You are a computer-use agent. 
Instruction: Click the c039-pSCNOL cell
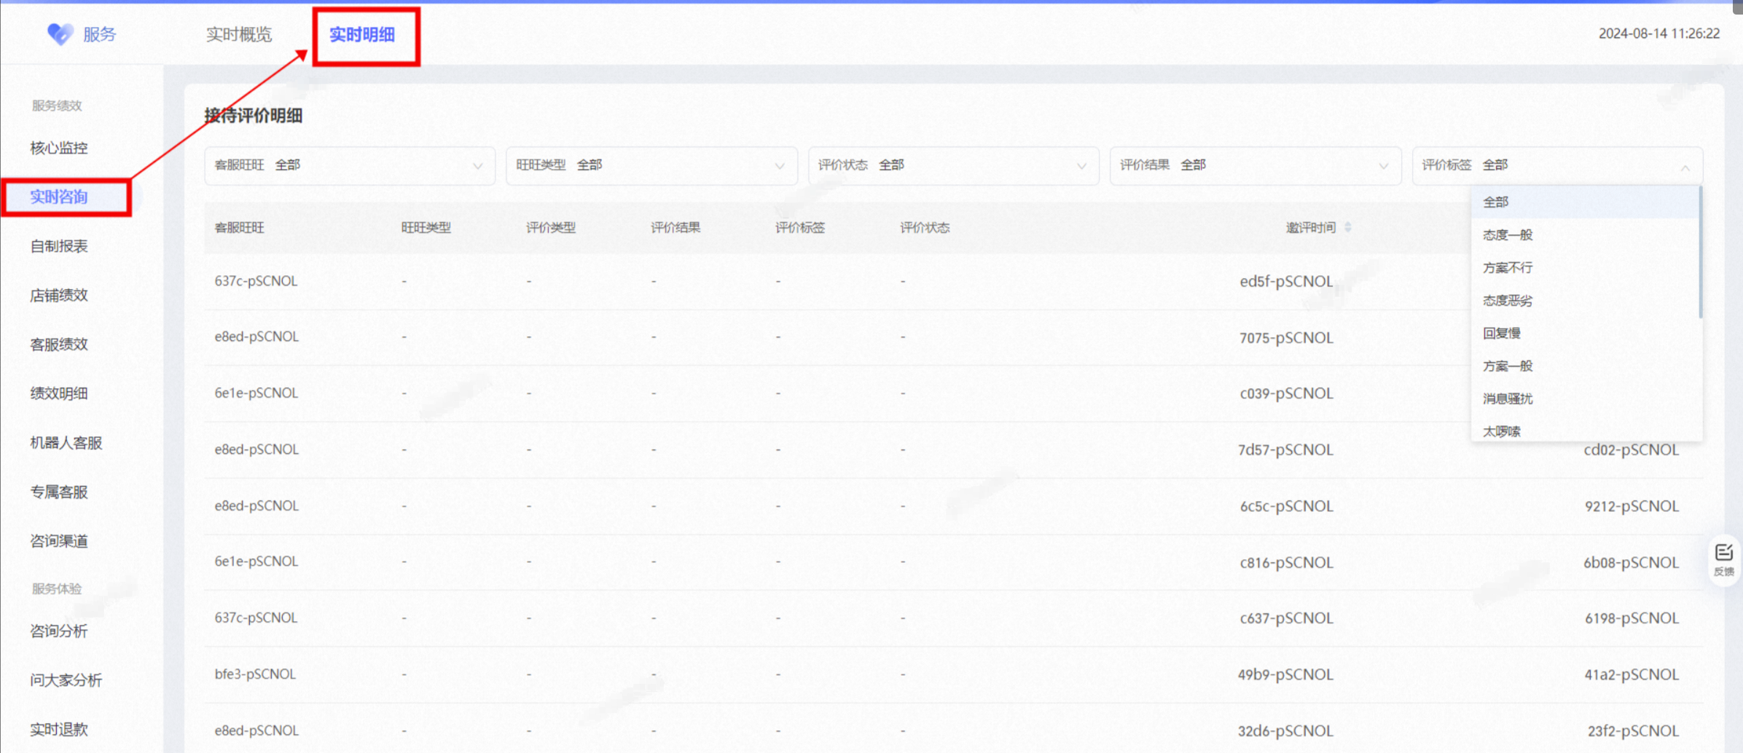point(1286,393)
